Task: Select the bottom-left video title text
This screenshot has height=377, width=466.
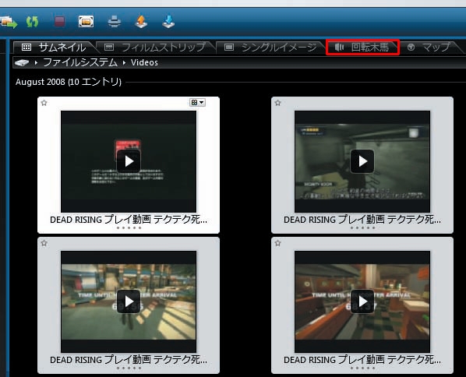Action: pos(129,360)
